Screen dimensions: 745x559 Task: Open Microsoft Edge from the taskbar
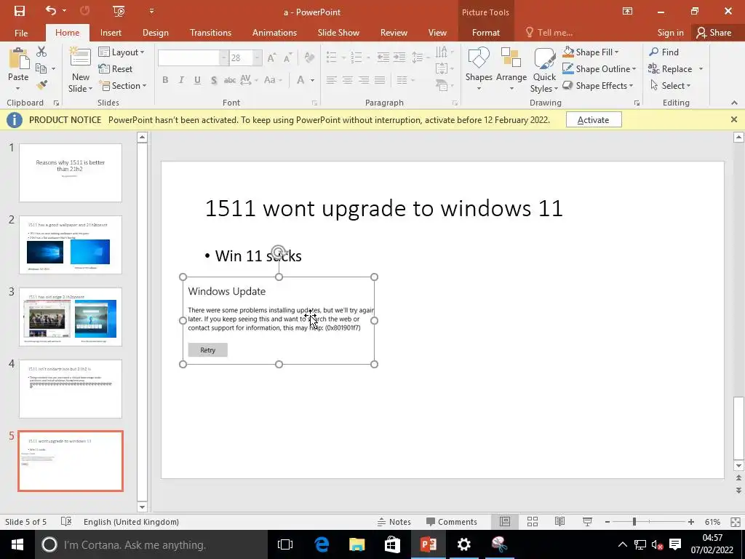click(x=322, y=544)
